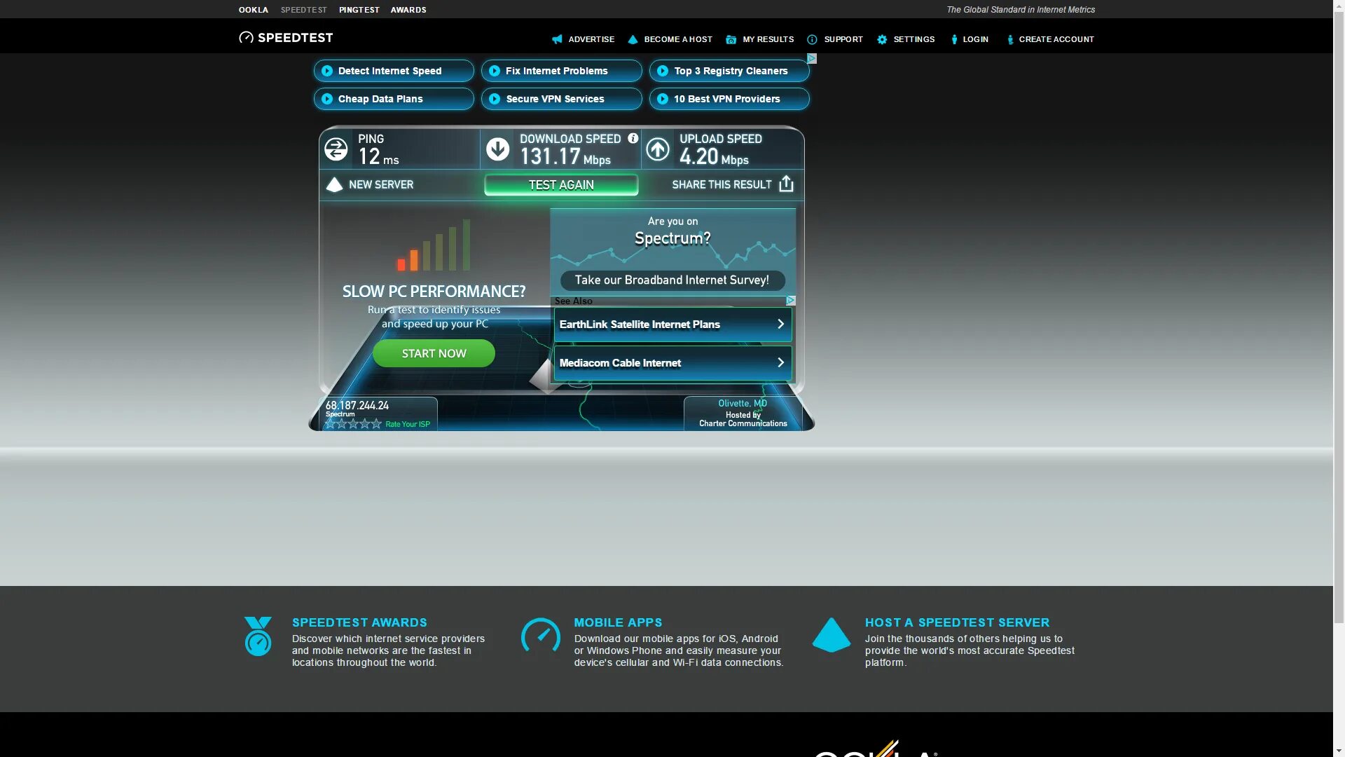This screenshot has height=757, width=1345.
Task: Click the upload arrow circle icon
Action: point(658,149)
